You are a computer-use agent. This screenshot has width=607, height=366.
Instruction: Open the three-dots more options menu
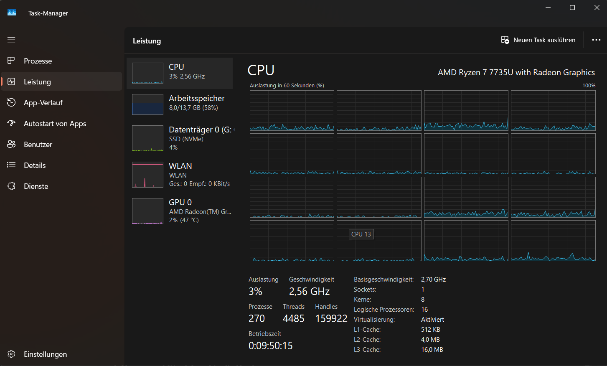tap(596, 40)
